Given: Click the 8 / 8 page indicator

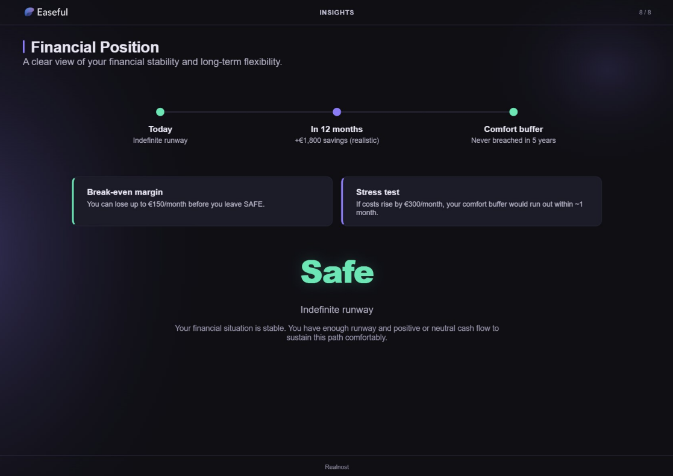Looking at the screenshot, I should (x=645, y=13).
